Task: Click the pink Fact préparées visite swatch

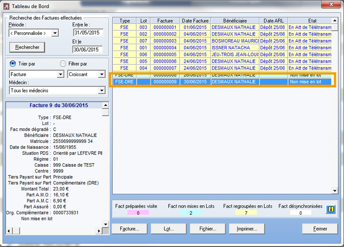Action: [138, 212]
